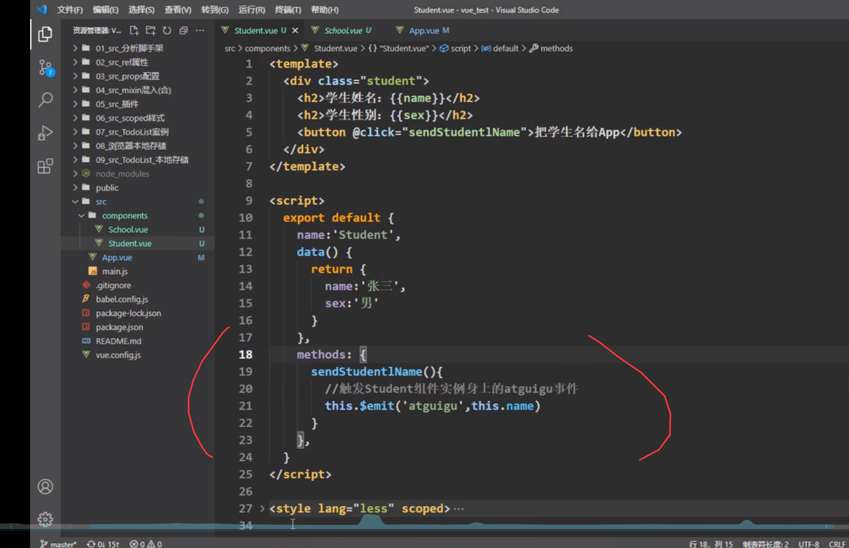Open the 文件(F) menu

(70, 10)
